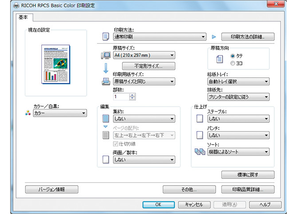
Task: Click バージョン情報 button
Action: (x=52, y=189)
